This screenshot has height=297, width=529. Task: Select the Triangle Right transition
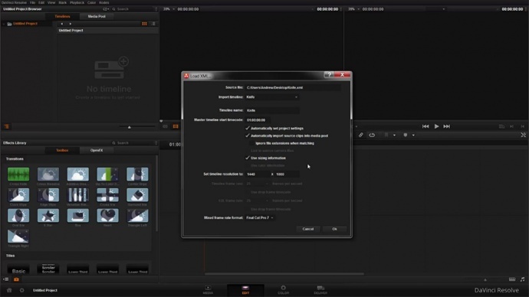click(18, 237)
